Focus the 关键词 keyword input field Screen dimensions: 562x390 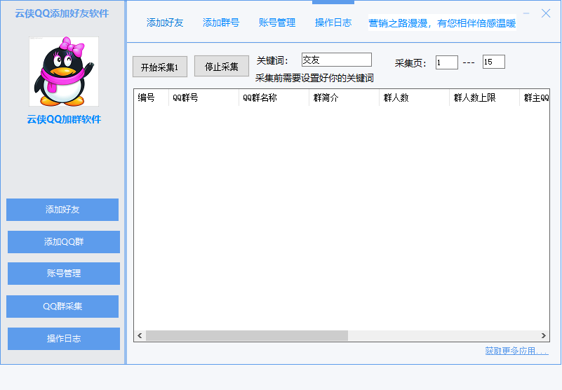pyautogui.click(x=337, y=60)
